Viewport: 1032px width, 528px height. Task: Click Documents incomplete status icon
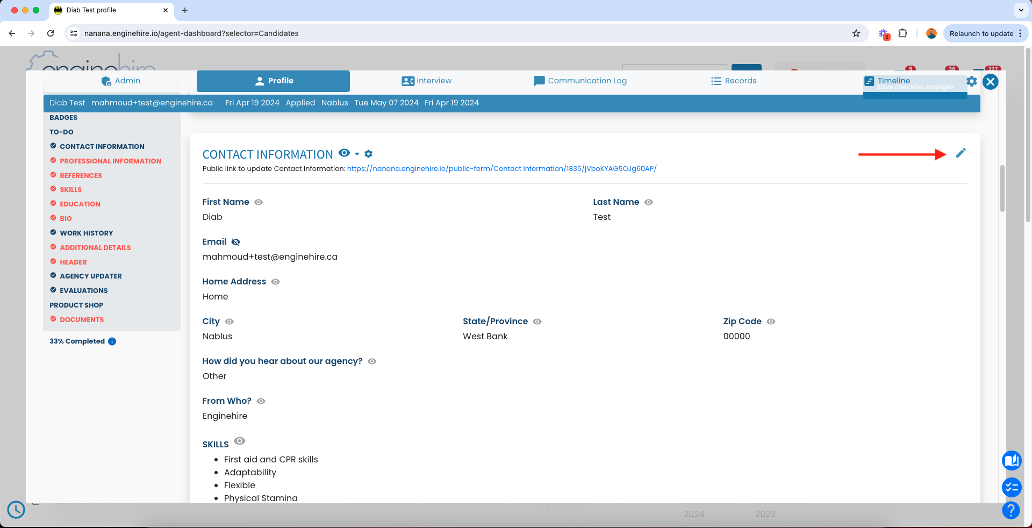53,319
